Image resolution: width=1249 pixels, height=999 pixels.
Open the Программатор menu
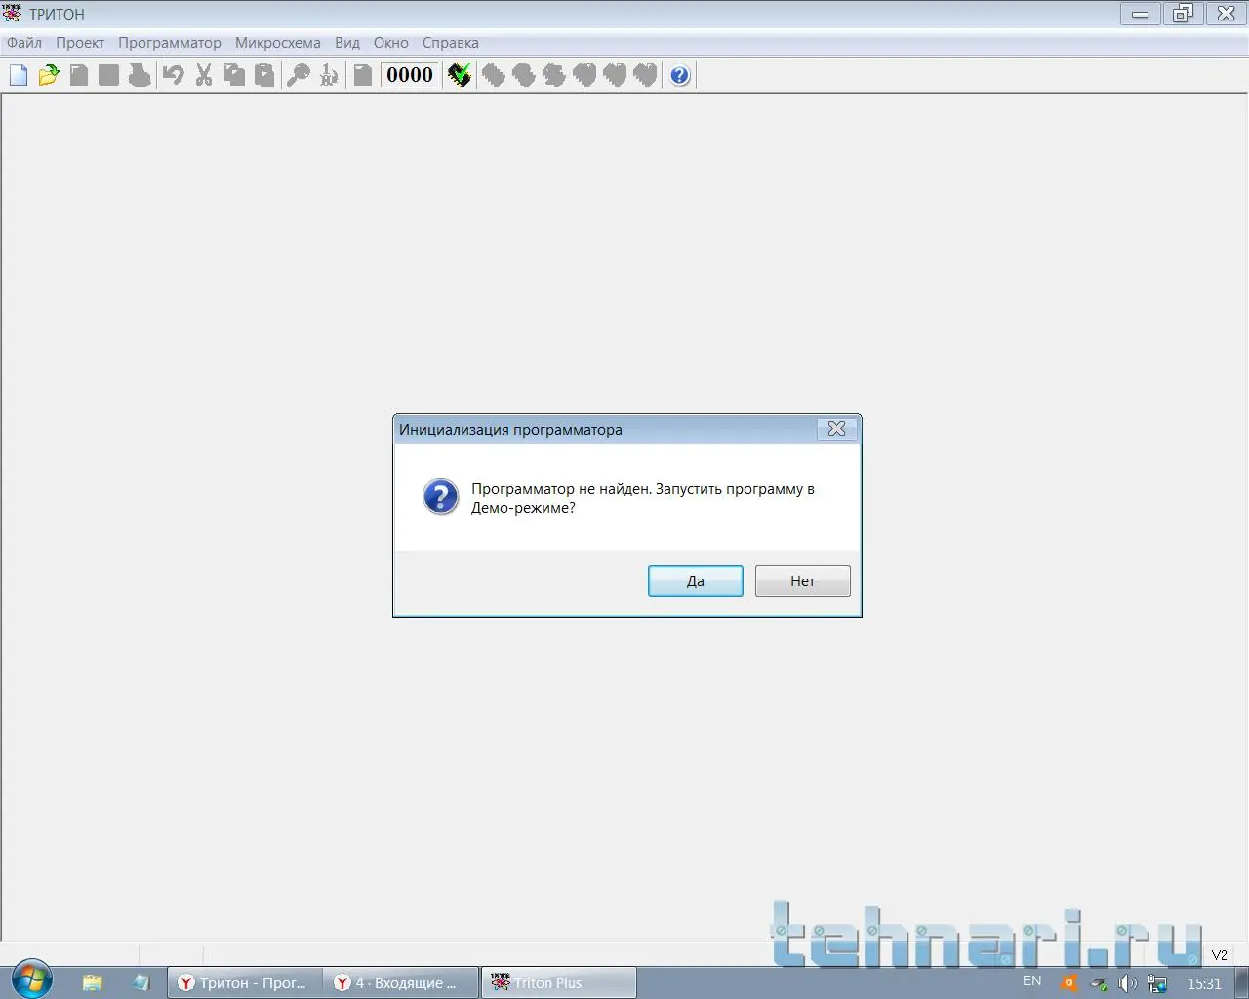[x=170, y=43]
